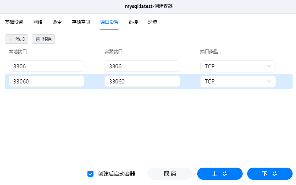
Task: Click the local port field showing 33060
Action: point(47,81)
